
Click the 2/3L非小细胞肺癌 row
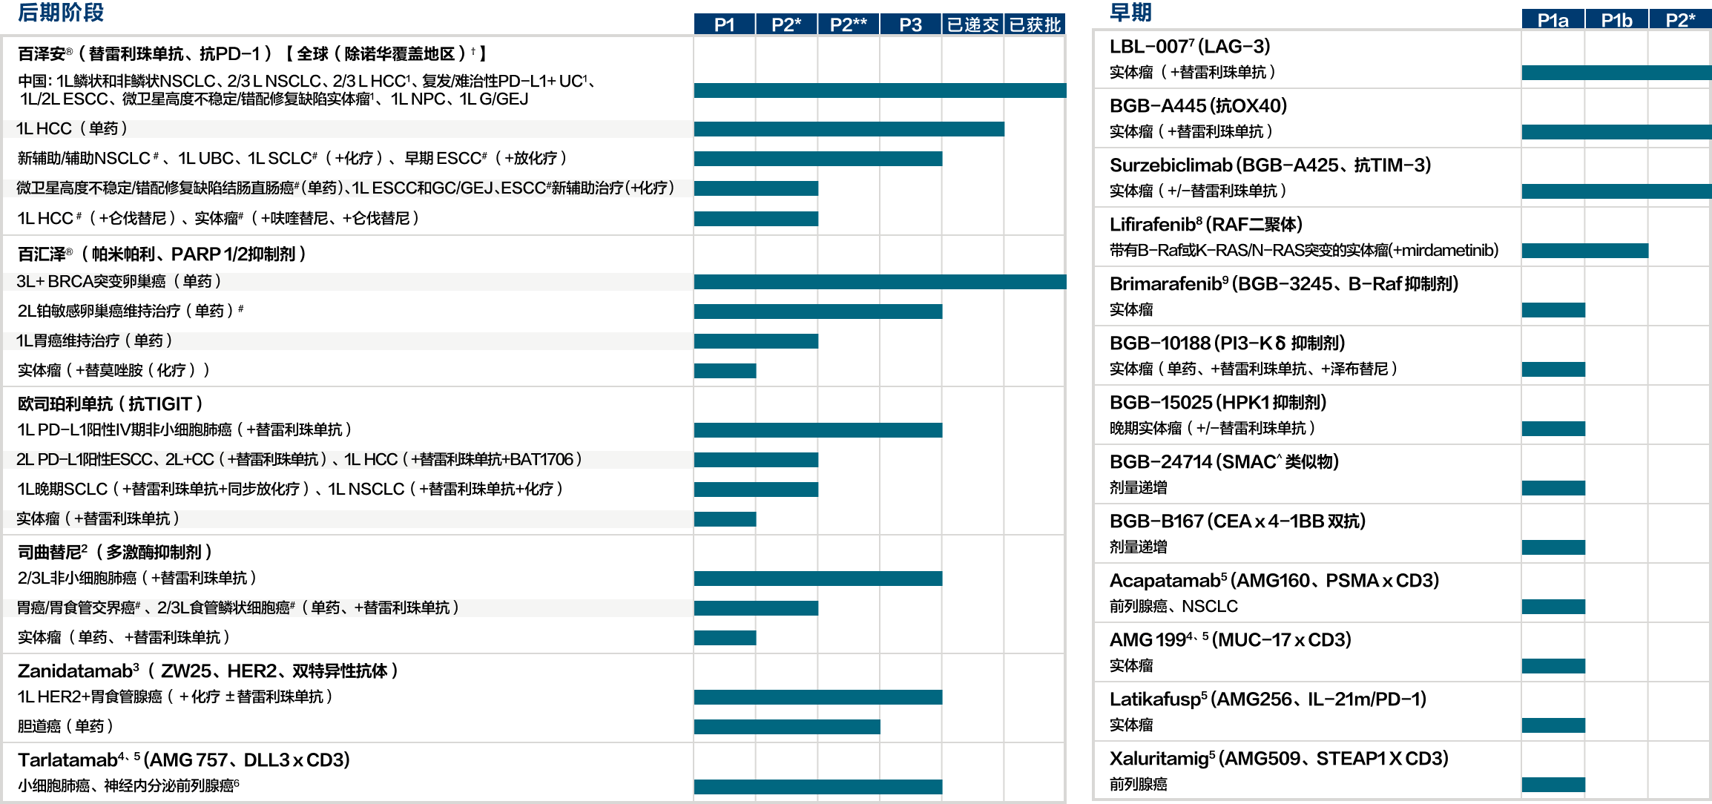pos(137,578)
